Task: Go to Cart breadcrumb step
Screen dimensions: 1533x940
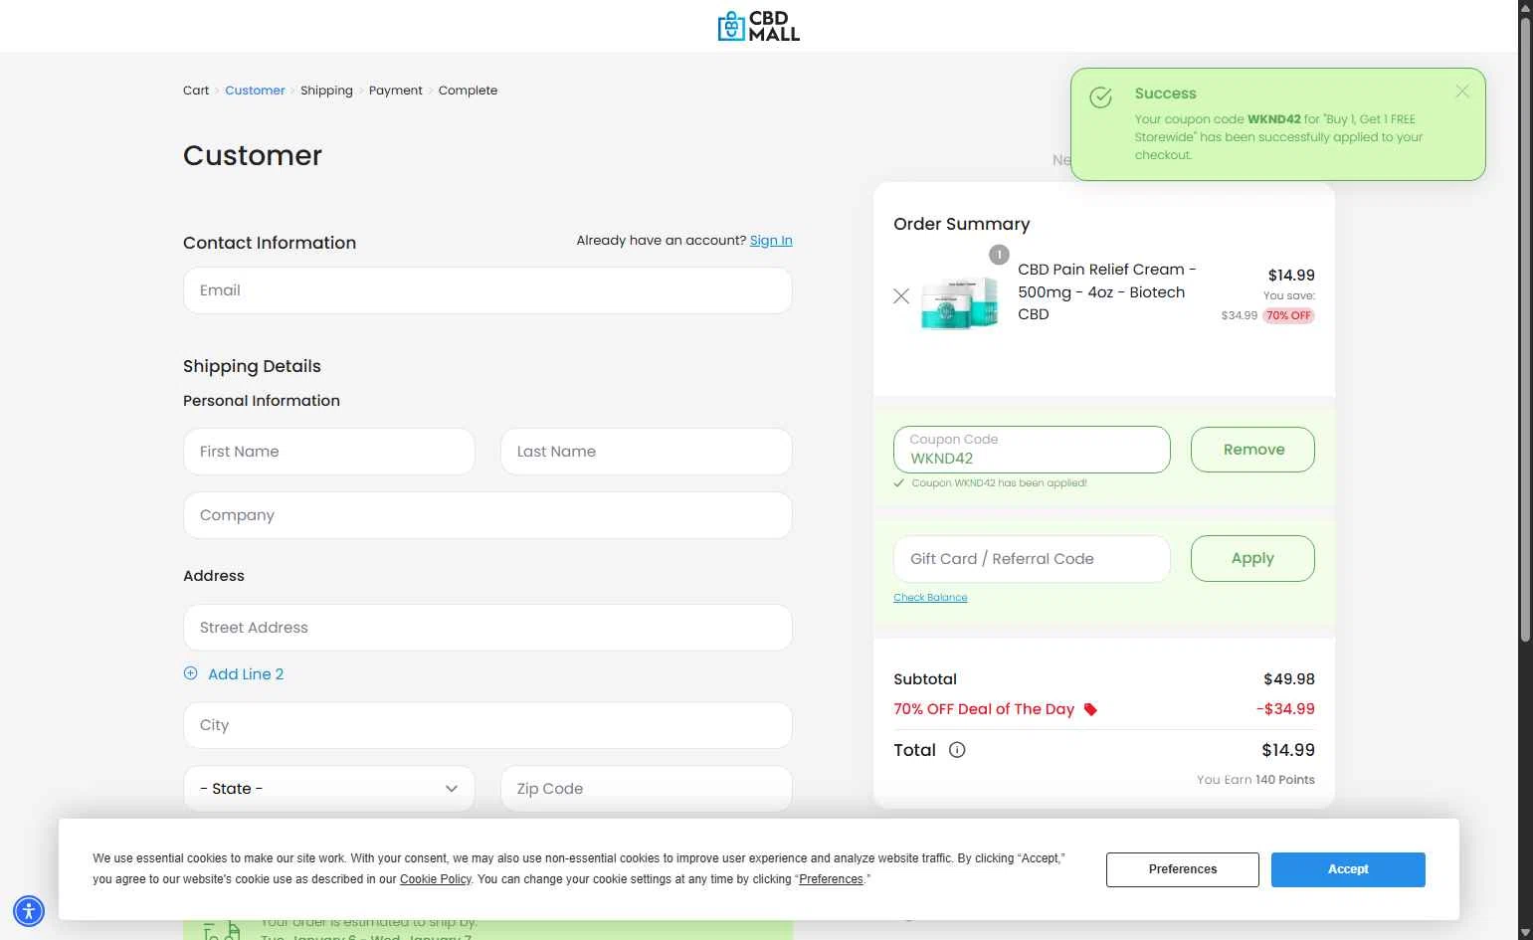Action: pyautogui.click(x=196, y=91)
